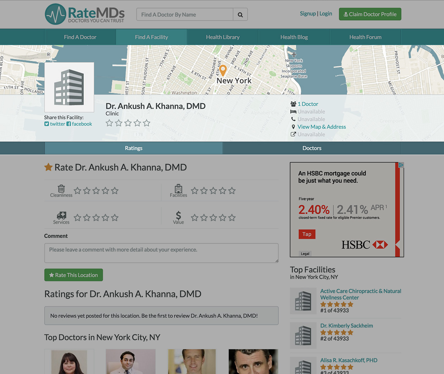
Task: Give Value a one-star rating
Action: [x=195, y=218]
